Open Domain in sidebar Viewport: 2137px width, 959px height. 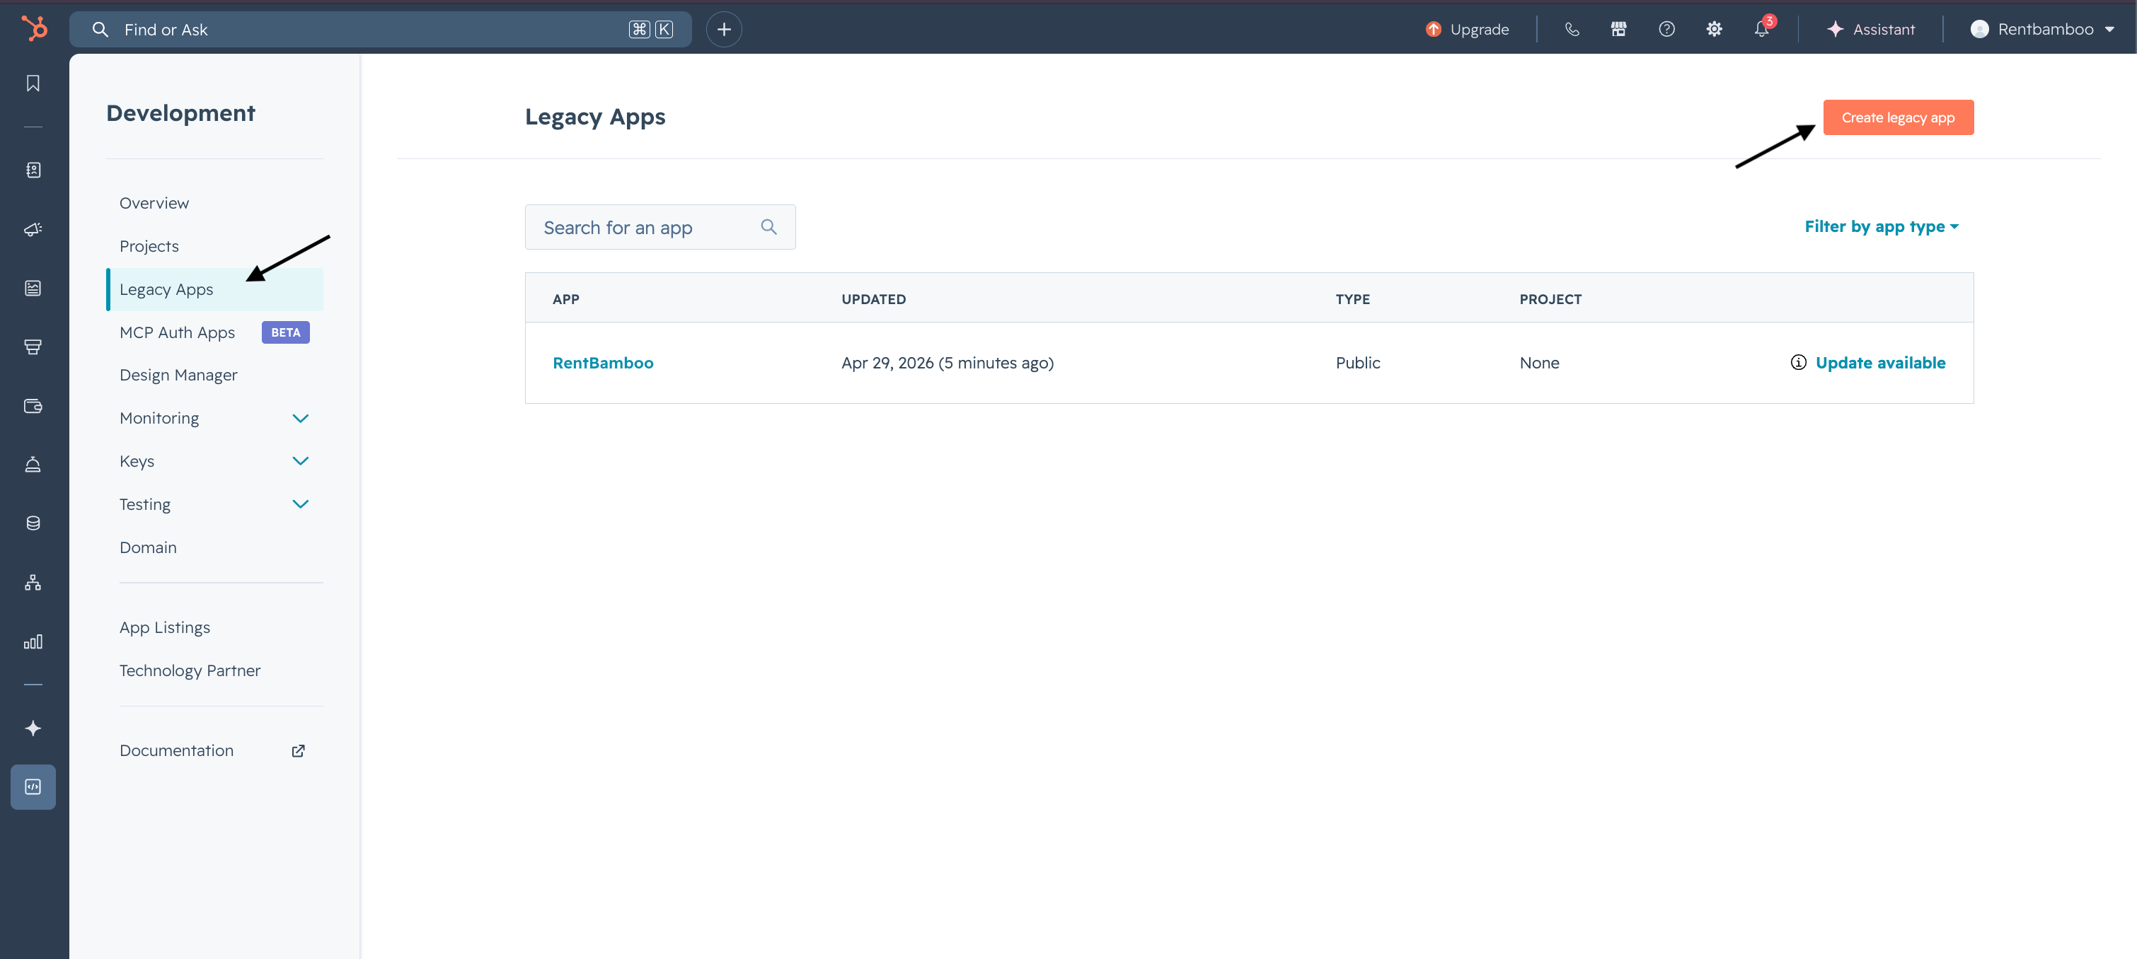click(149, 548)
